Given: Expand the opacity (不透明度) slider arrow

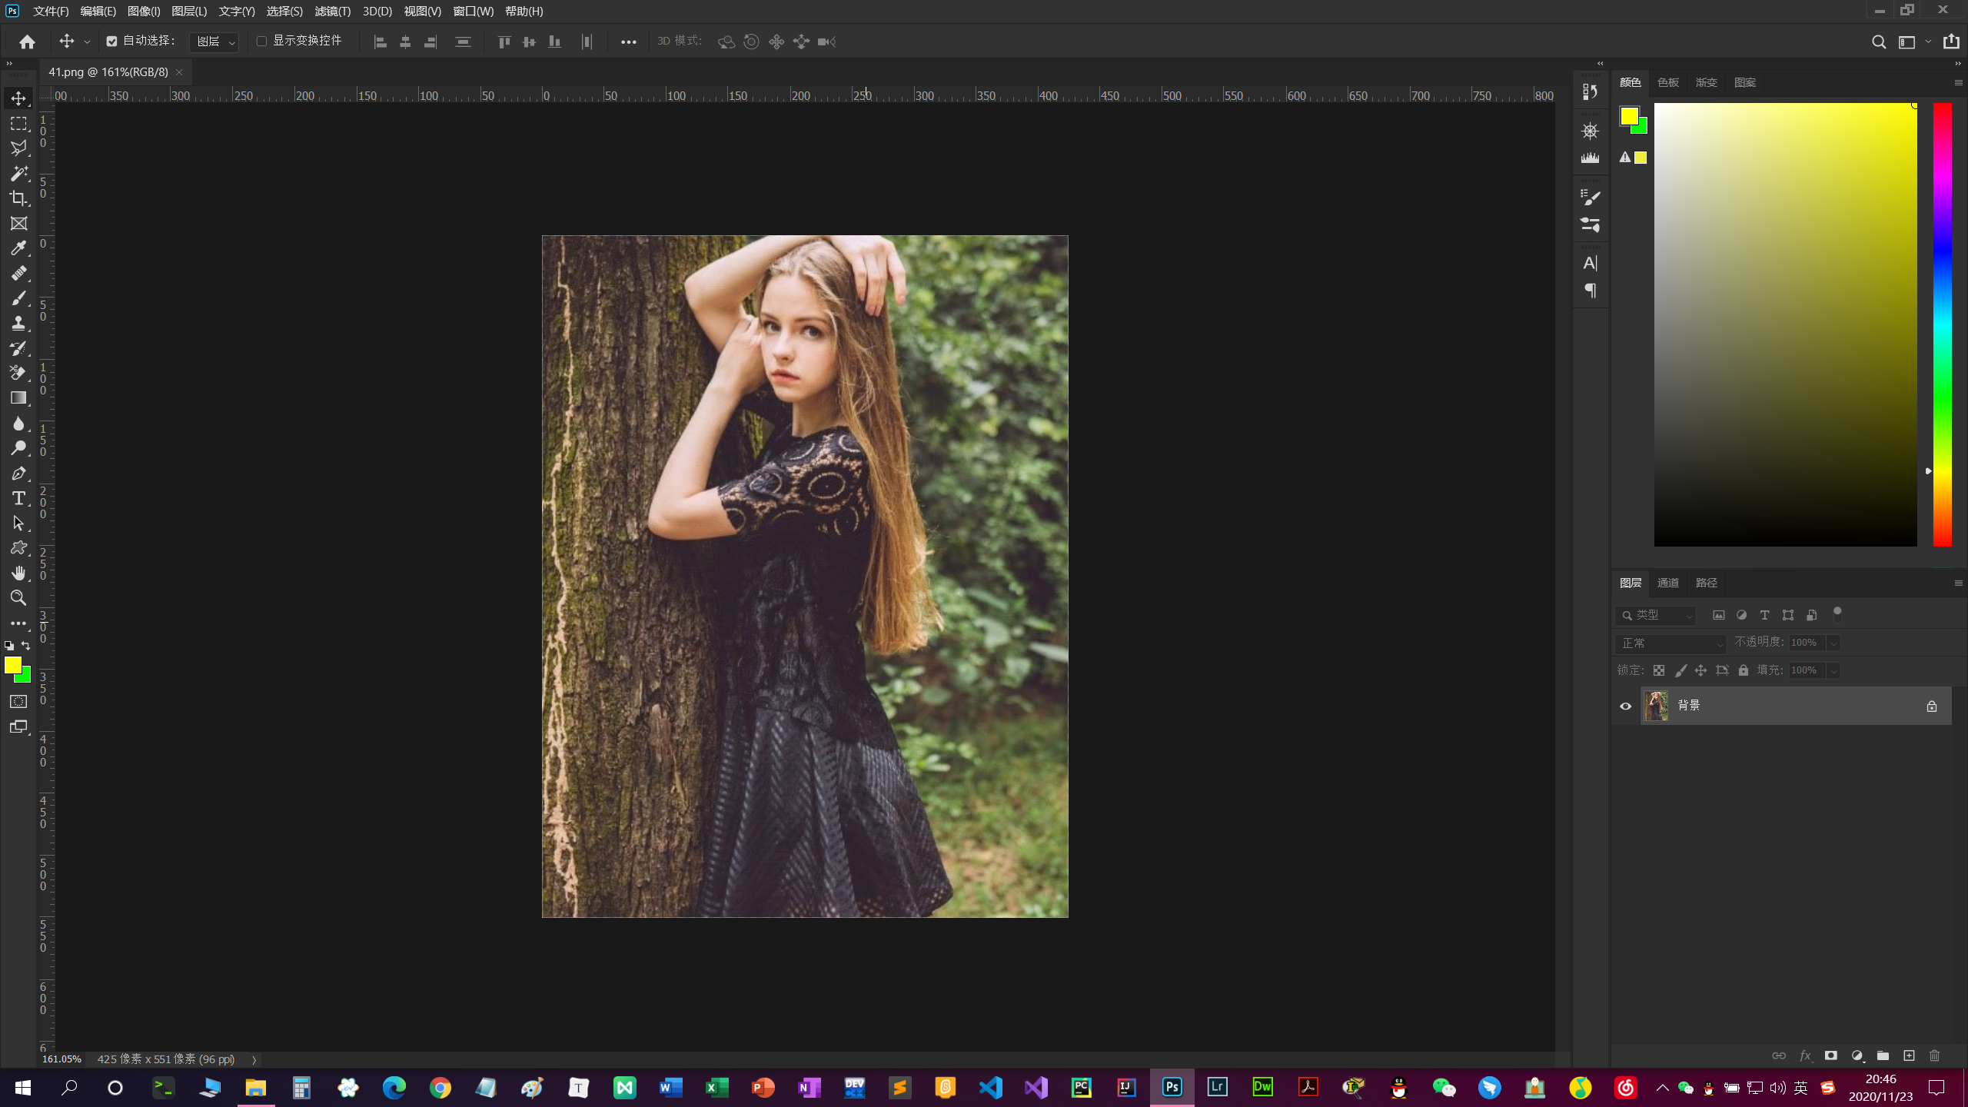Looking at the screenshot, I should click(1833, 643).
